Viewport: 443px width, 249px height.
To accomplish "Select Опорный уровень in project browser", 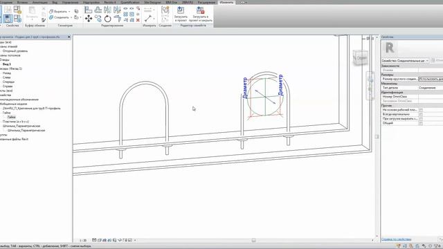I will point(15,51).
